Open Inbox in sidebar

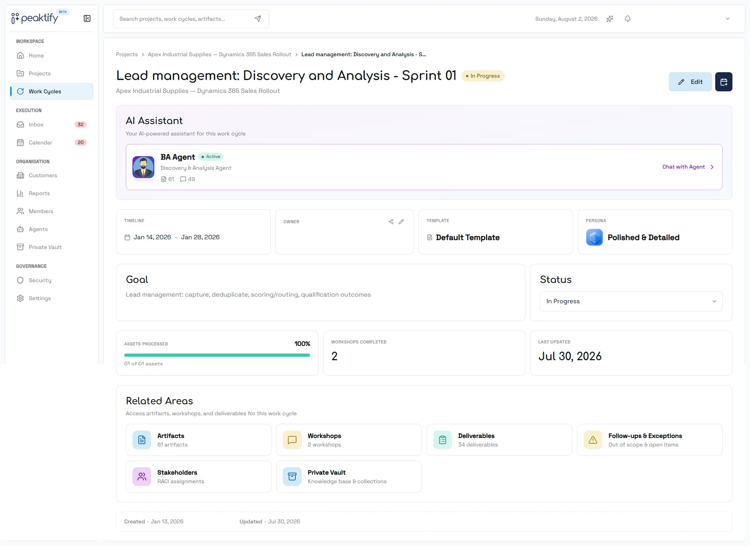(52, 124)
